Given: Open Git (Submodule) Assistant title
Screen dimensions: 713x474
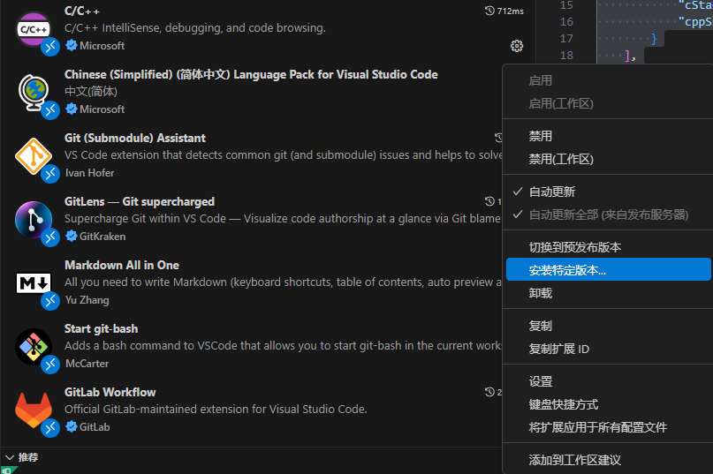Looking at the screenshot, I should (x=135, y=139).
